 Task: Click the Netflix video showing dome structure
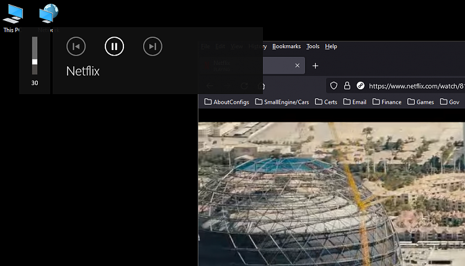332,194
